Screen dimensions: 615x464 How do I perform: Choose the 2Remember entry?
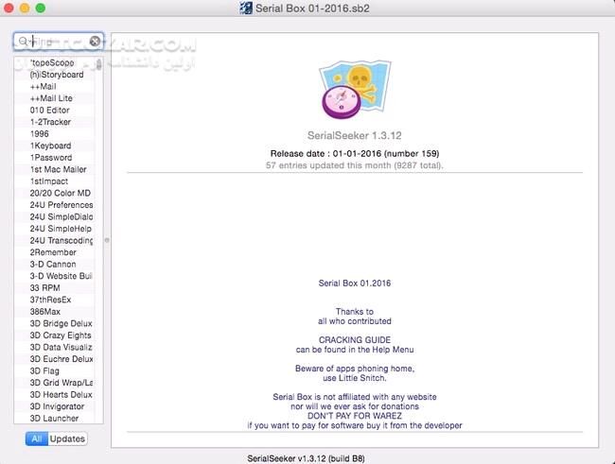tap(52, 252)
